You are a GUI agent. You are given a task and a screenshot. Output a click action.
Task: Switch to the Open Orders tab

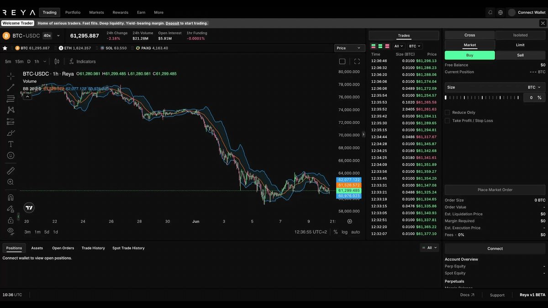(x=63, y=248)
